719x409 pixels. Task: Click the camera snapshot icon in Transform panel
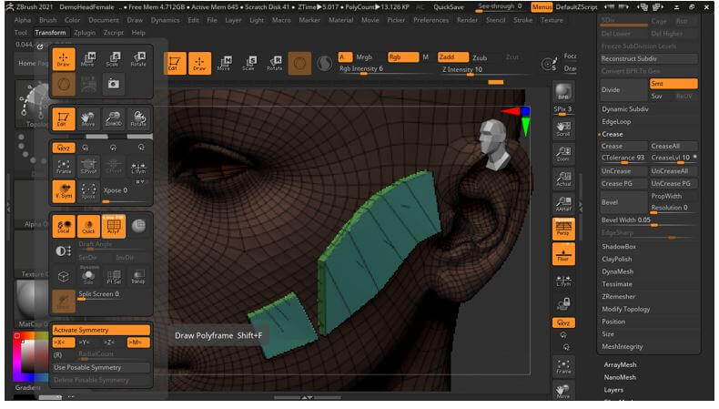(113, 84)
